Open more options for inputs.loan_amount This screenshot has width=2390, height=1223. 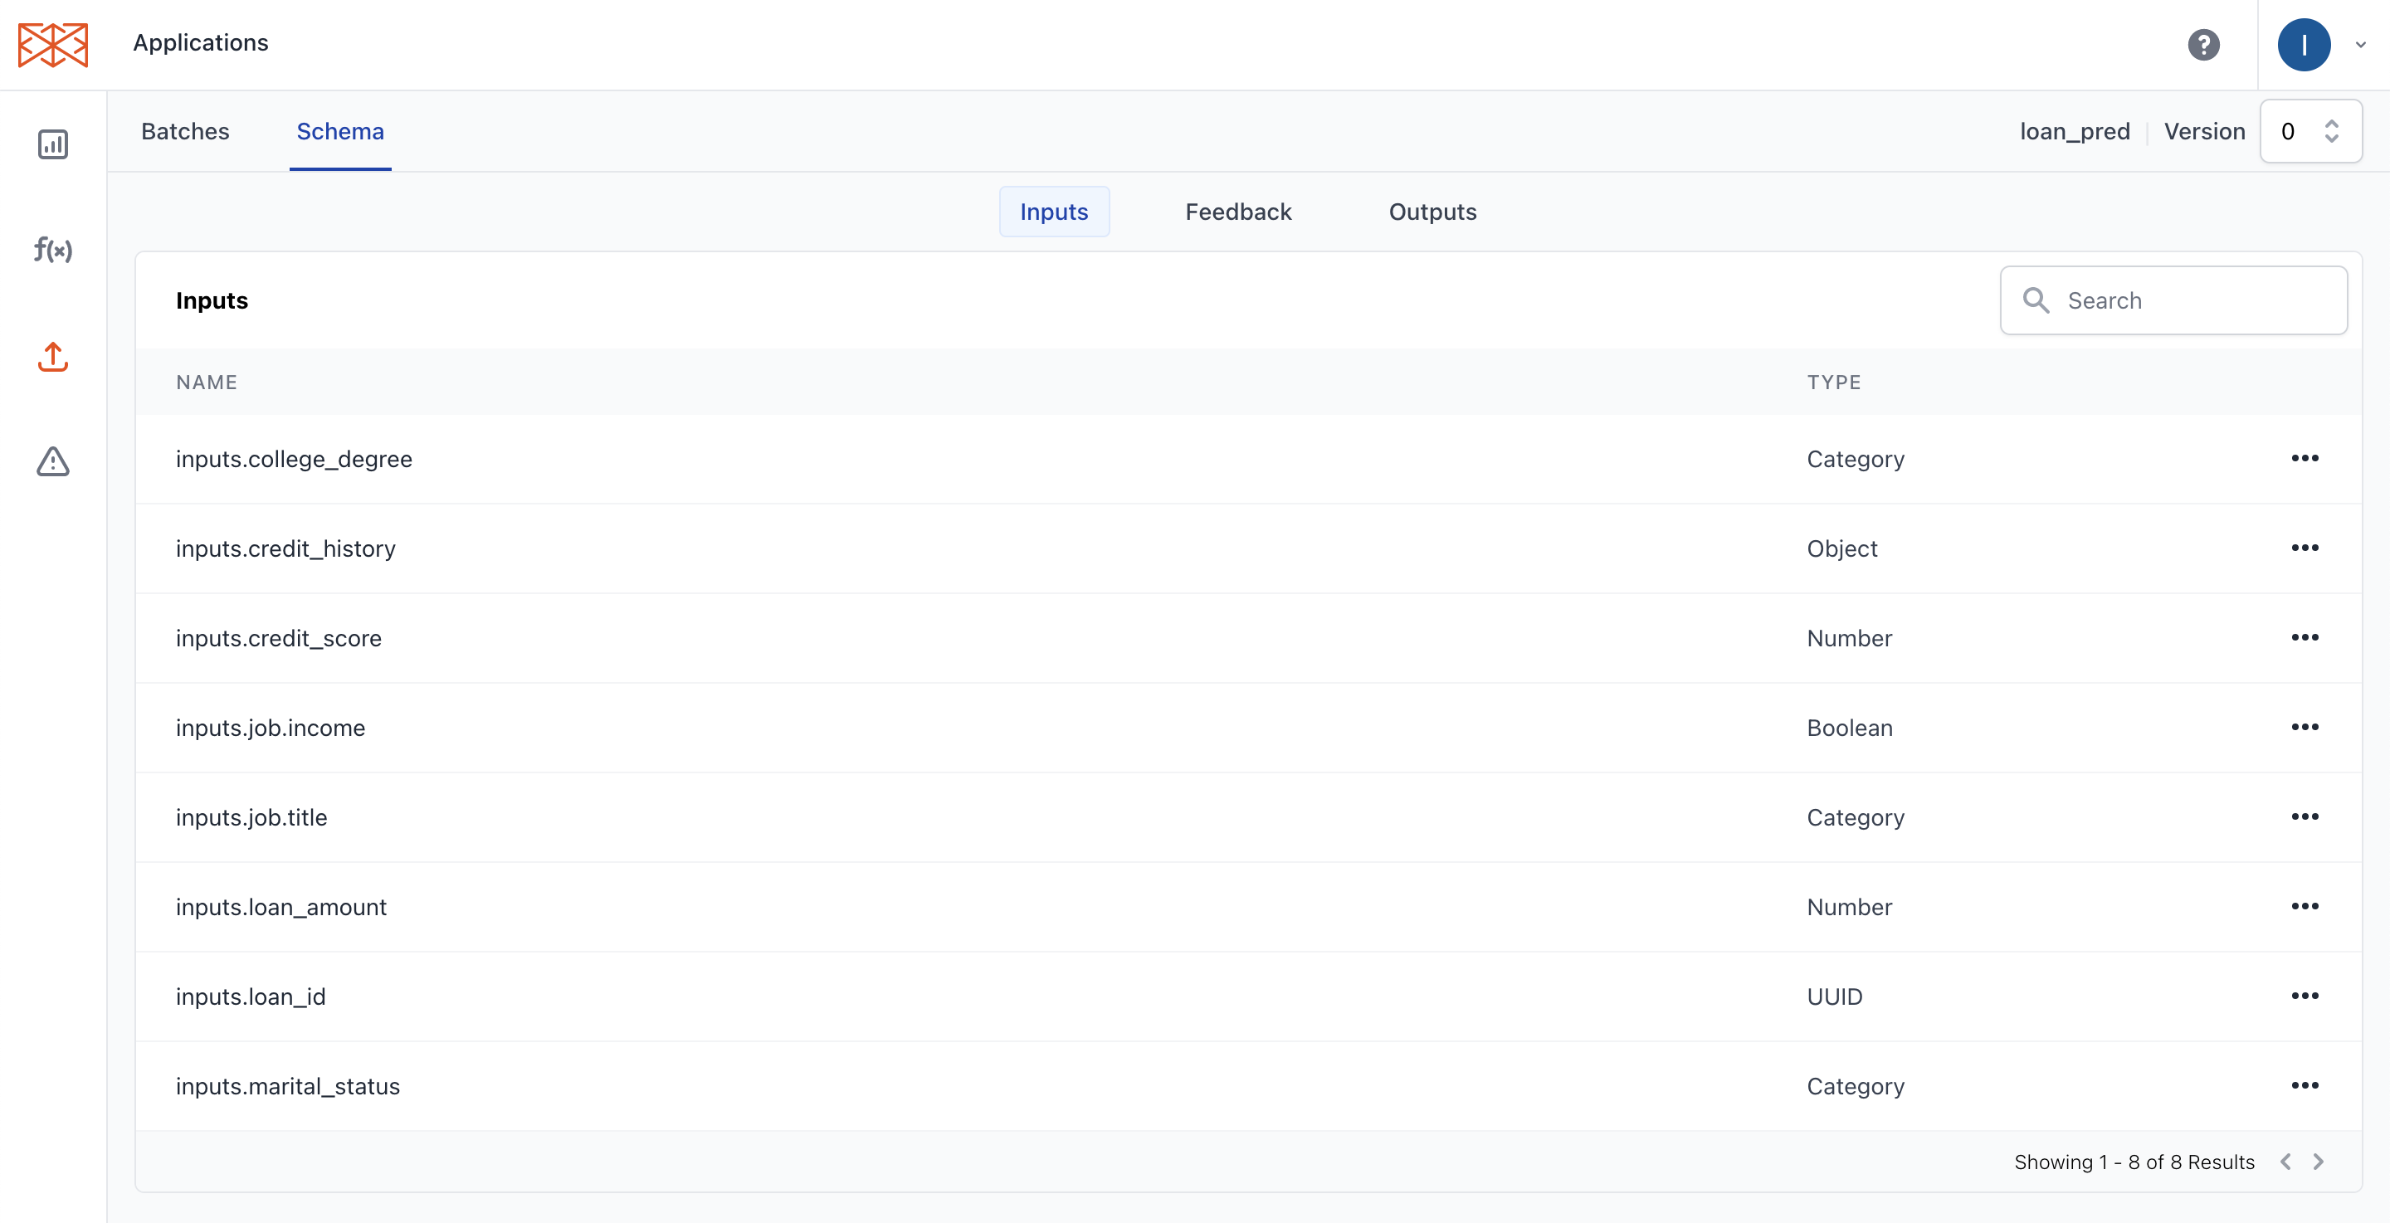(x=2305, y=907)
